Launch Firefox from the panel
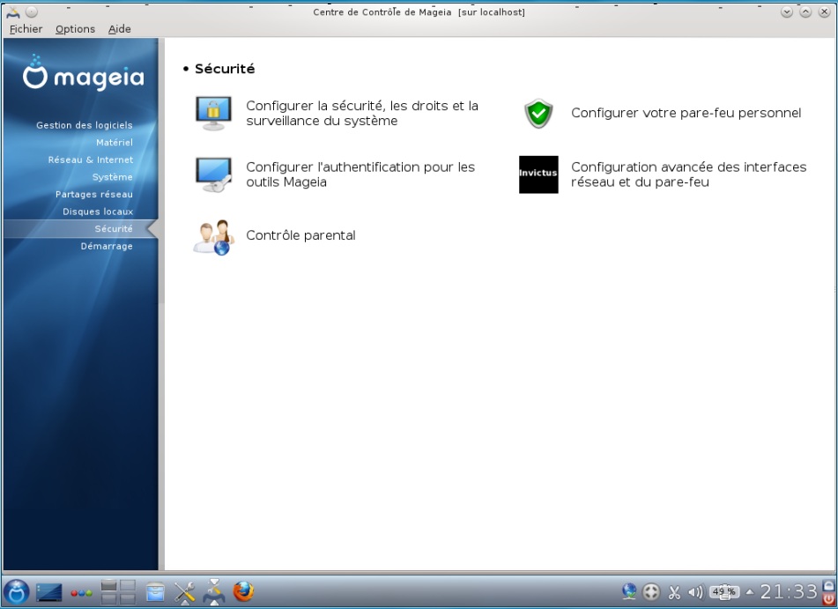 (x=243, y=591)
